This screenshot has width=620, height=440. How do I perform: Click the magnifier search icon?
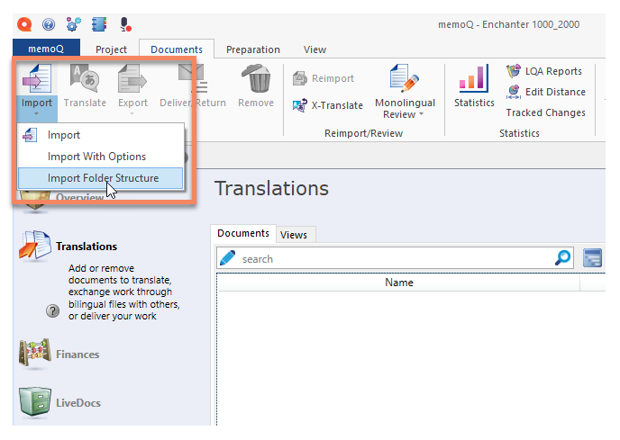pyautogui.click(x=562, y=258)
